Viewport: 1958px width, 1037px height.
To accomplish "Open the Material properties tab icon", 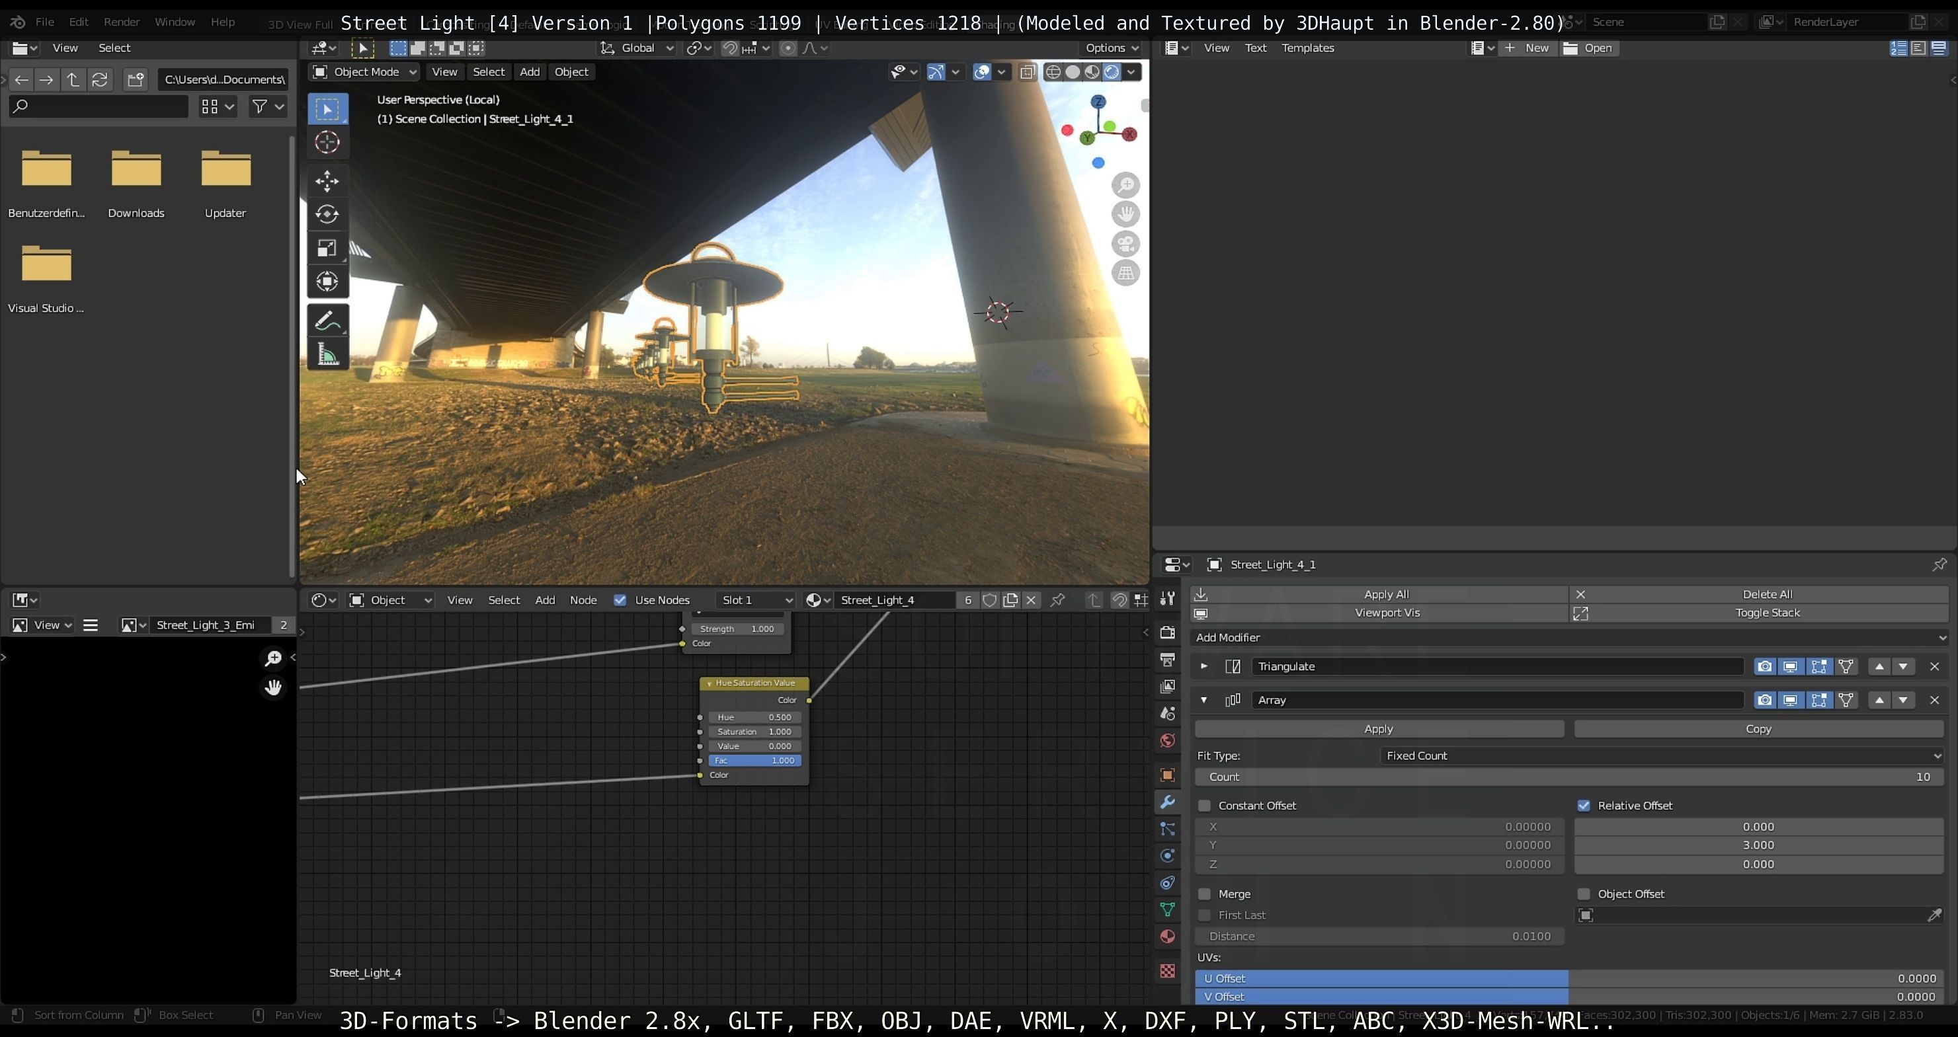I will tap(1168, 937).
